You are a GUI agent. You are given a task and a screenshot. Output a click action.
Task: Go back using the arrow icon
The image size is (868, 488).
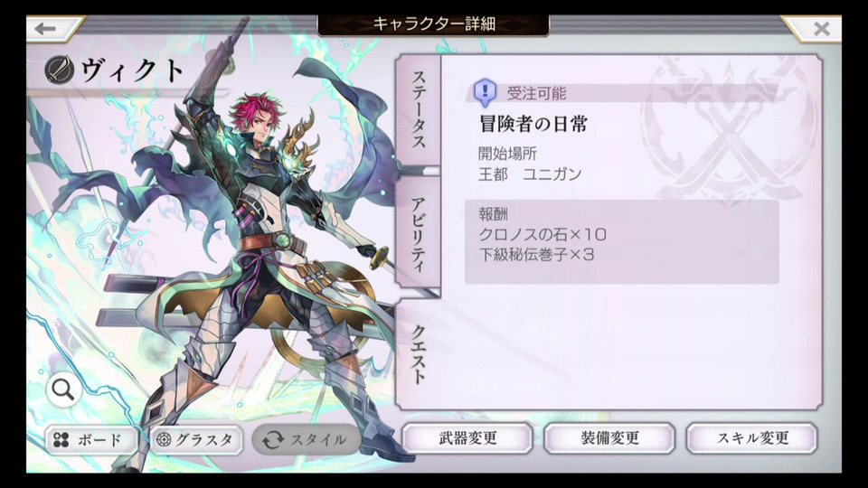tap(49, 29)
